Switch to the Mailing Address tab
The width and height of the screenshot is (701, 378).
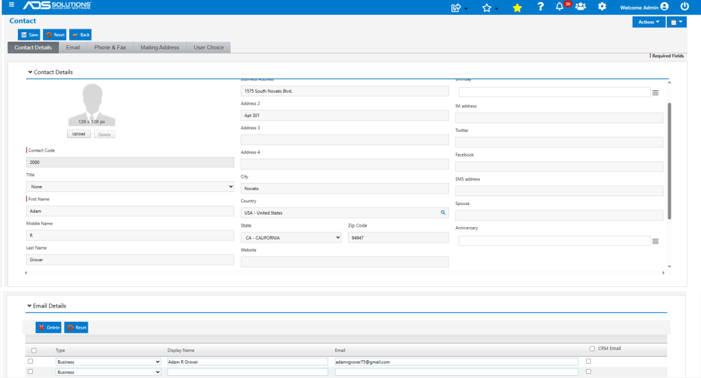[x=160, y=47]
